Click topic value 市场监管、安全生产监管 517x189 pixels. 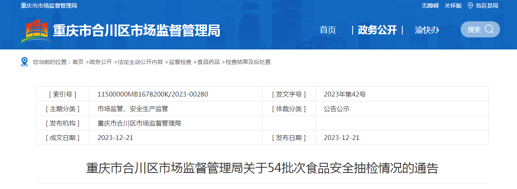click(x=133, y=109)
